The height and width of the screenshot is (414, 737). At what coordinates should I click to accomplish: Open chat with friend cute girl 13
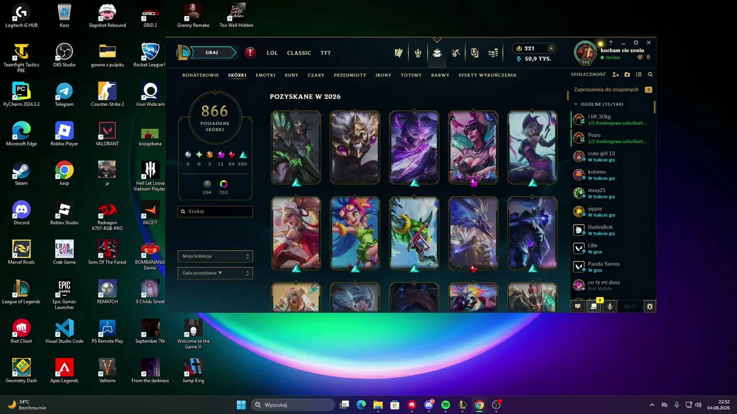click(613, 156)
